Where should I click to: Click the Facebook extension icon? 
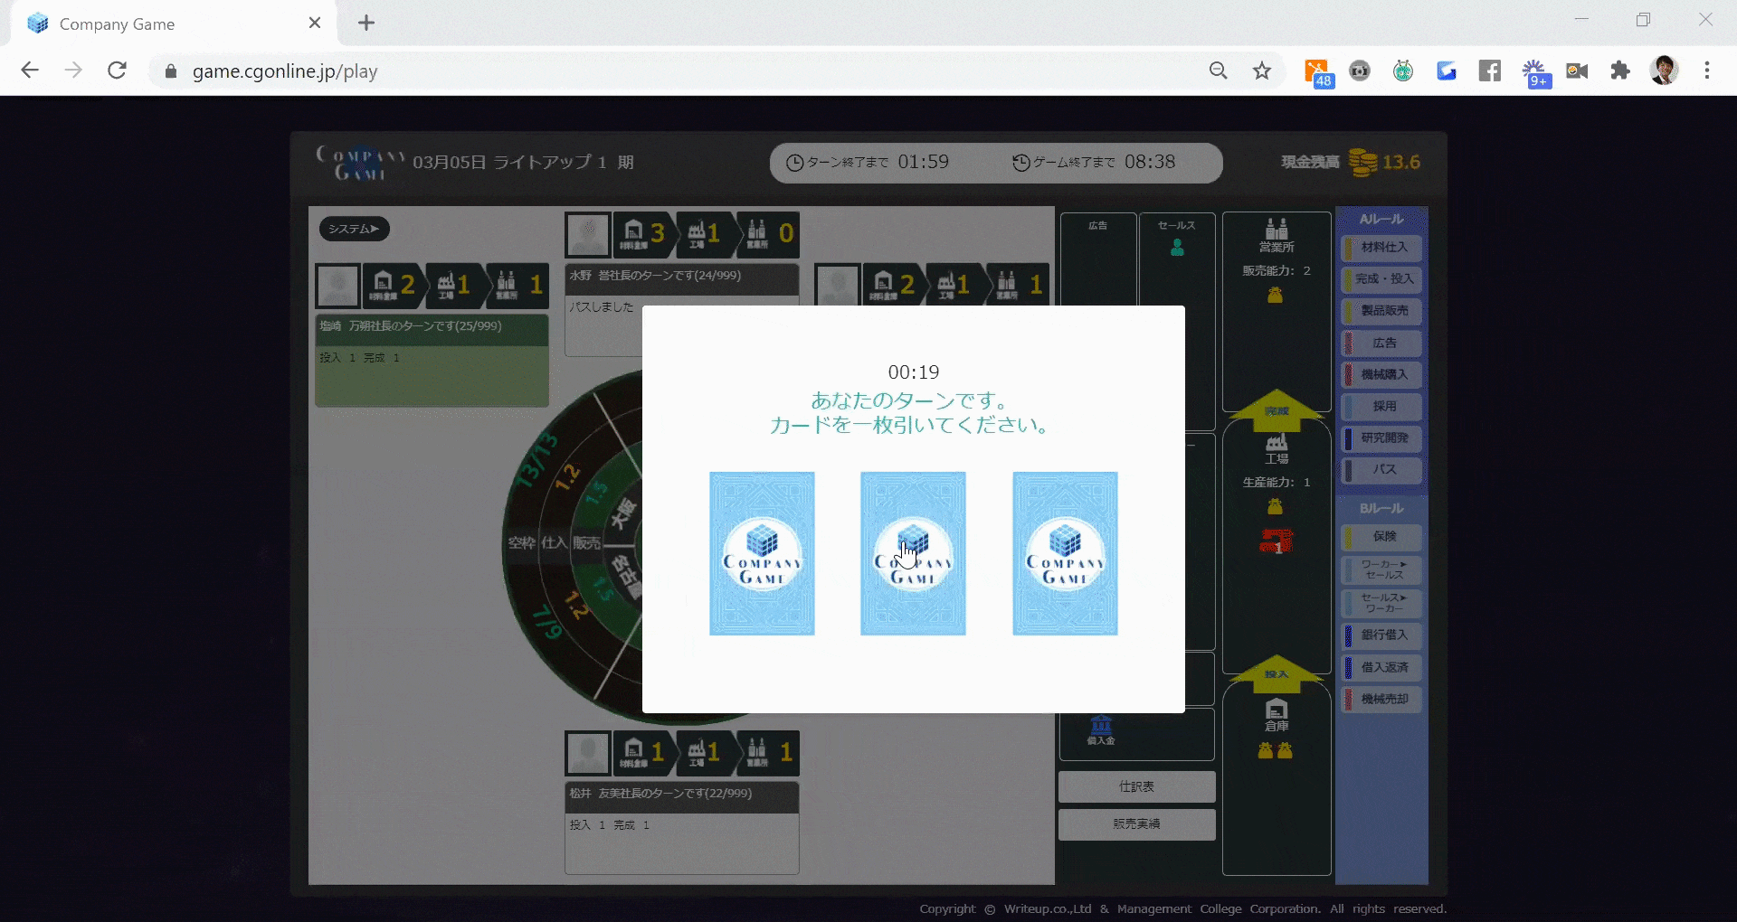coord(1490,71)
